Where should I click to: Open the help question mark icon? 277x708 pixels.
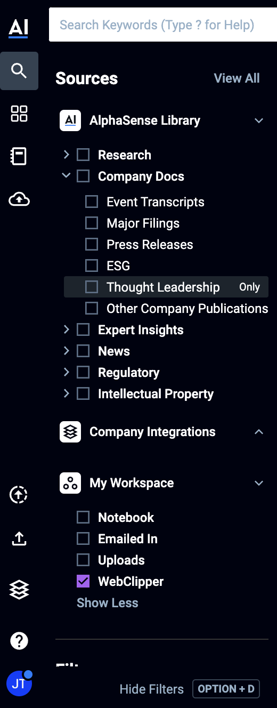[x=19, y=641]
